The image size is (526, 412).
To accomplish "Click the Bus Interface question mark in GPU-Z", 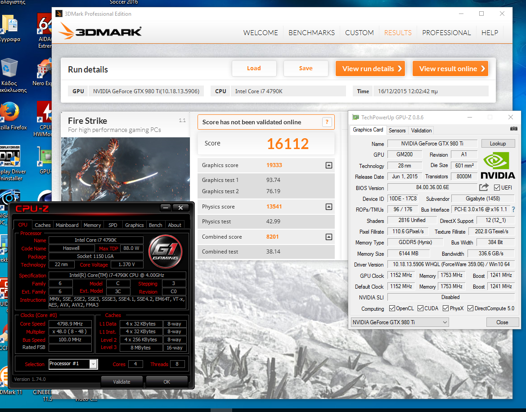I will [x=513, y=209].
